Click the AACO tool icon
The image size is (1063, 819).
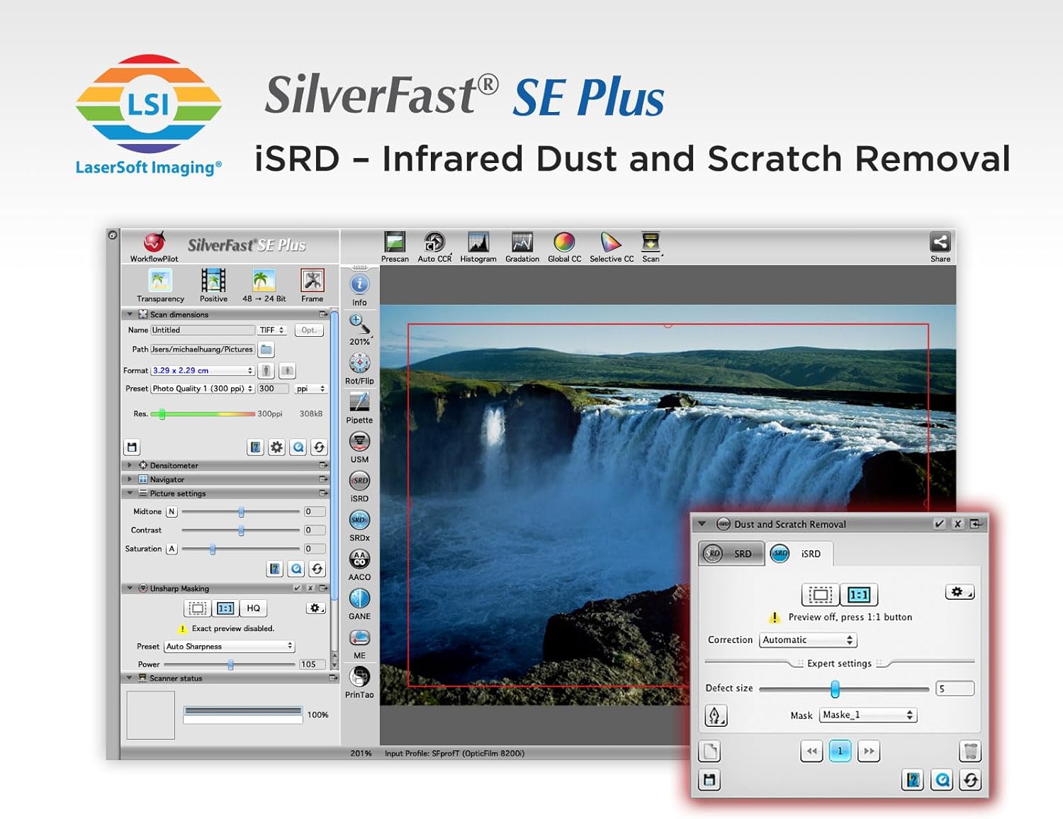pos(359,559)
